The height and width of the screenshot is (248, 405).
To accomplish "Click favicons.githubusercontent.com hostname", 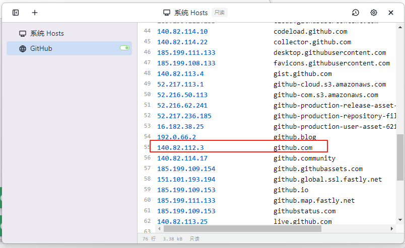I will tap(331, 63).
